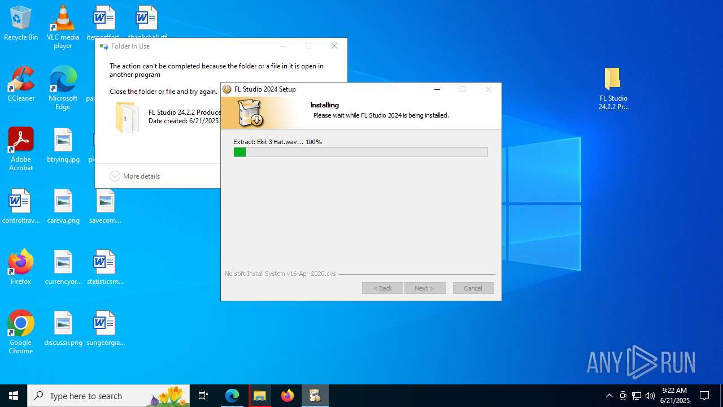This screenshot has width=723, height=407.
Task: Click FL Studio Setup title bar icon
Action: click(x=227, y=89)
